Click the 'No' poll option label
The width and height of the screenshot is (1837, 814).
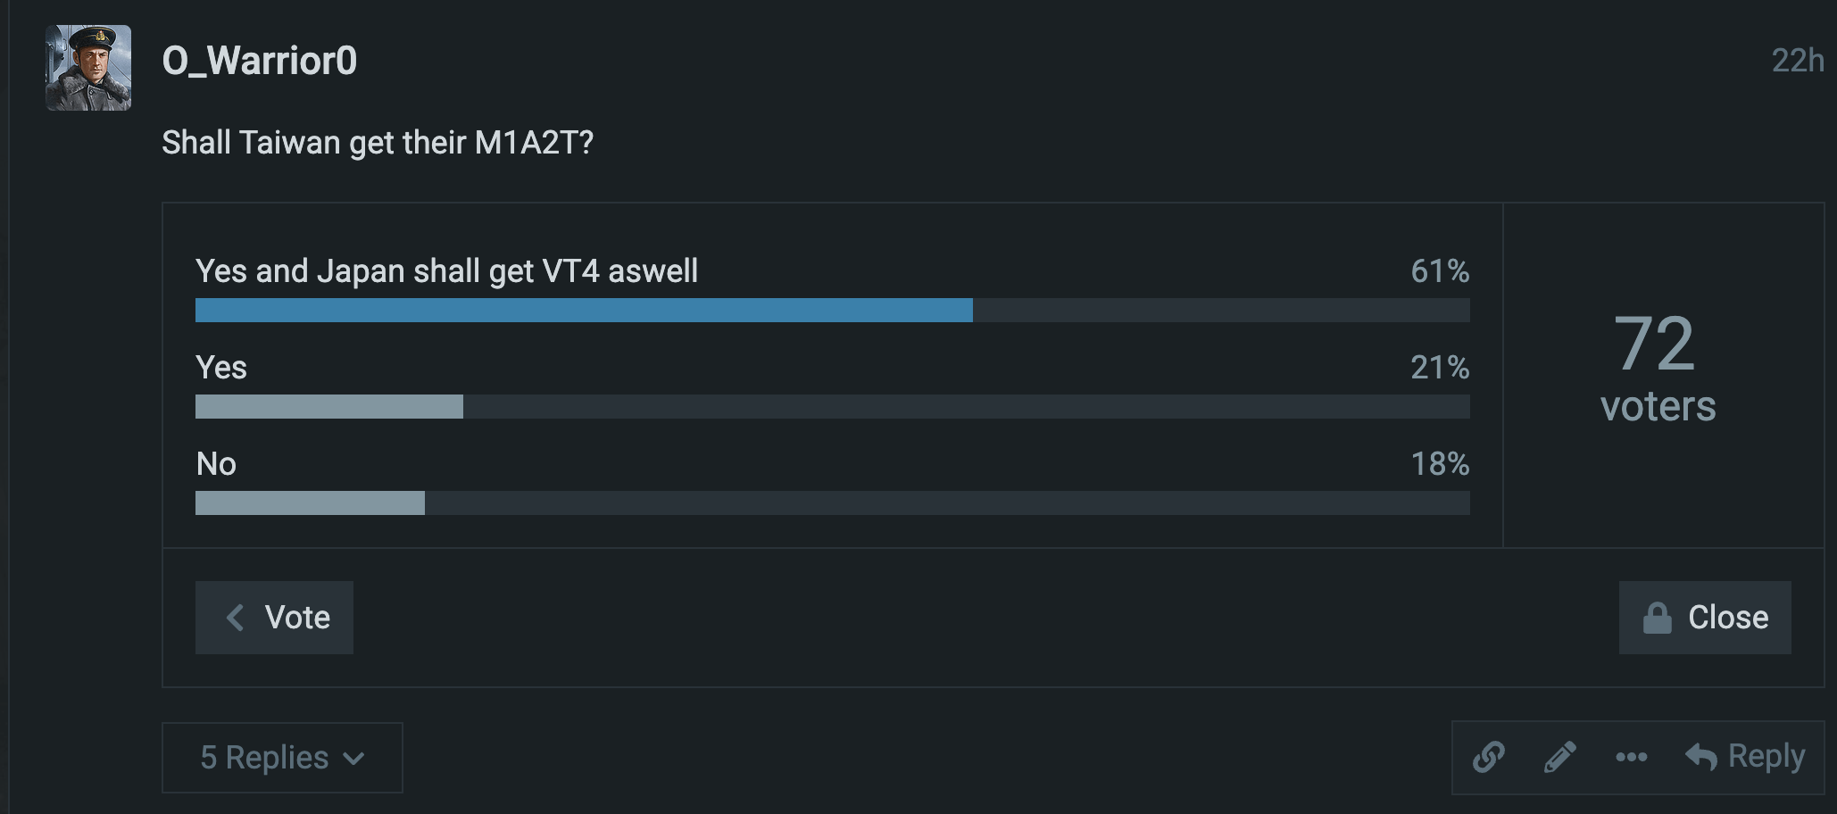216,463
